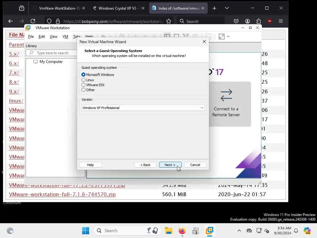Click the OneDrive tray icon
The image size is (317, 238).
(249, 231)
